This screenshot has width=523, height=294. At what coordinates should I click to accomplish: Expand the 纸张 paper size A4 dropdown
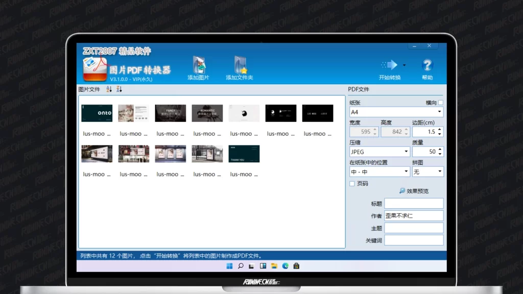click(x=440, y=112)
